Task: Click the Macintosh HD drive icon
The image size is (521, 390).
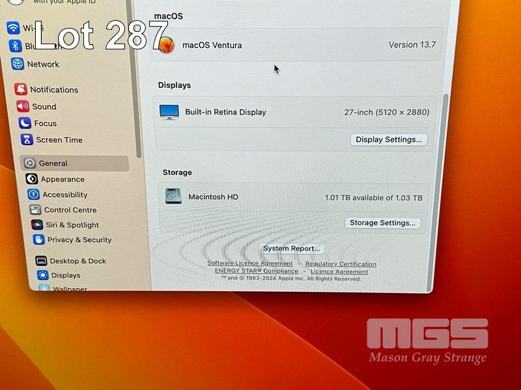Action: click(x=173, y=196)
